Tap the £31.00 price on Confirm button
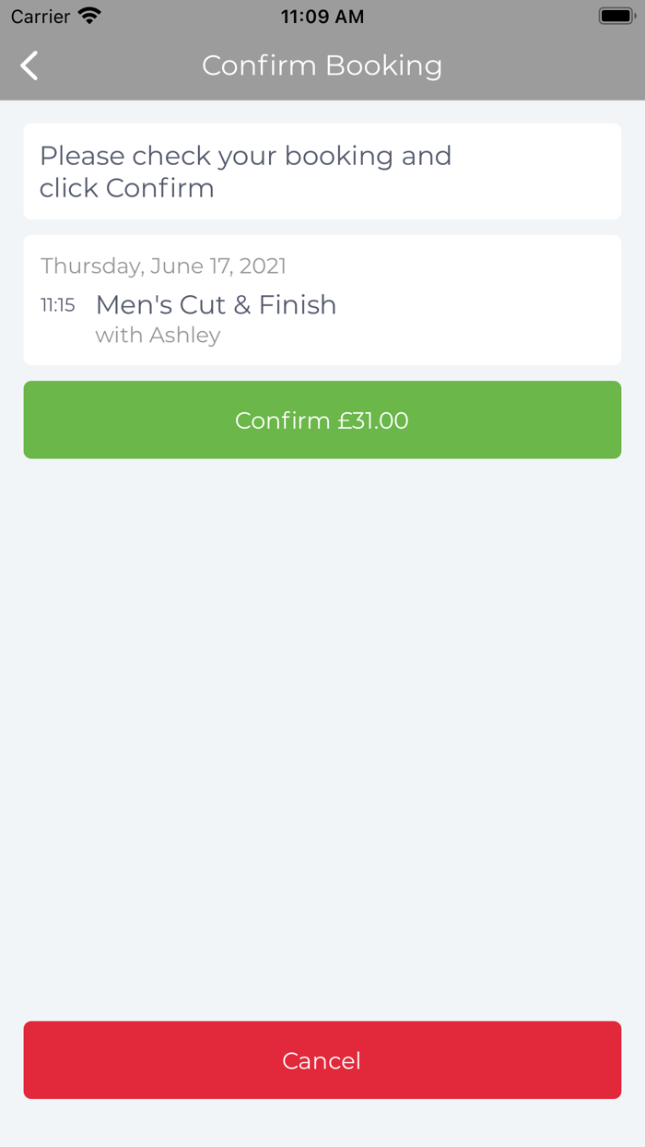Screen dimensions: 645x1147 [372, 420]
